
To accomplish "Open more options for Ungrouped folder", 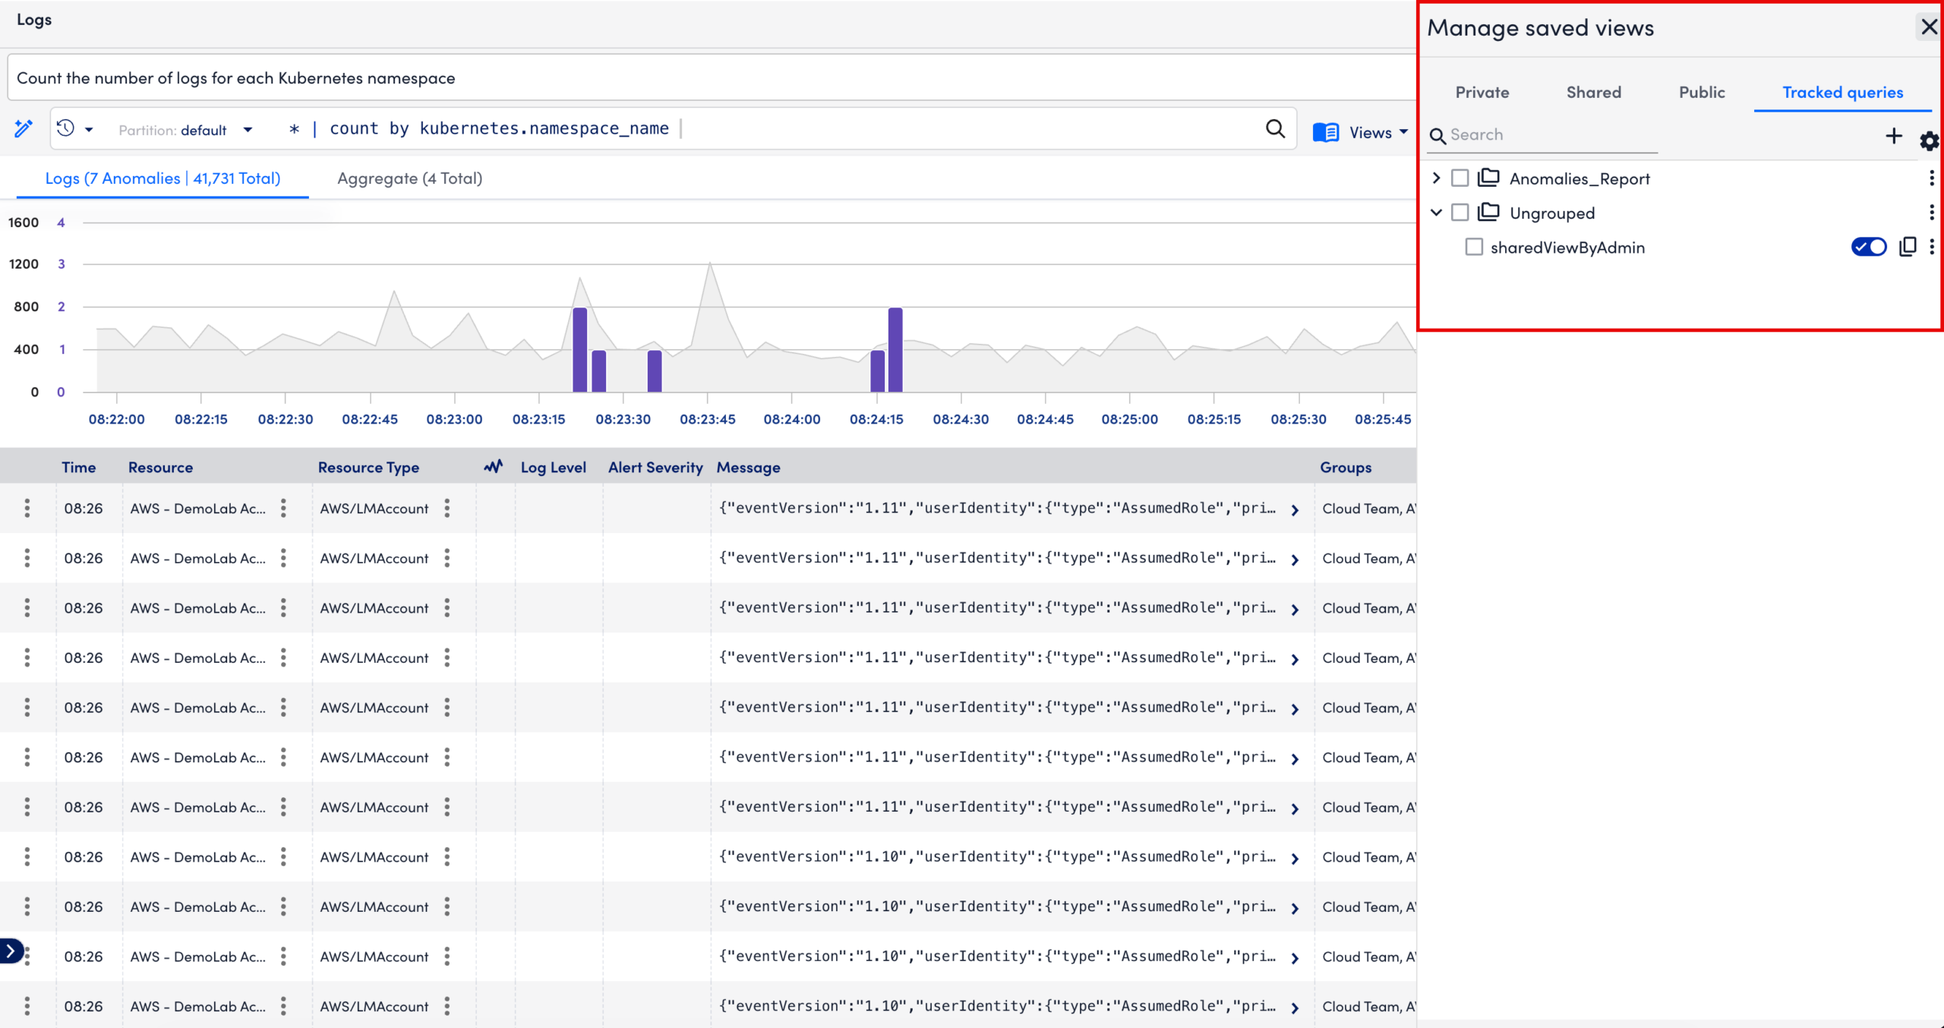I will 1932,213.
